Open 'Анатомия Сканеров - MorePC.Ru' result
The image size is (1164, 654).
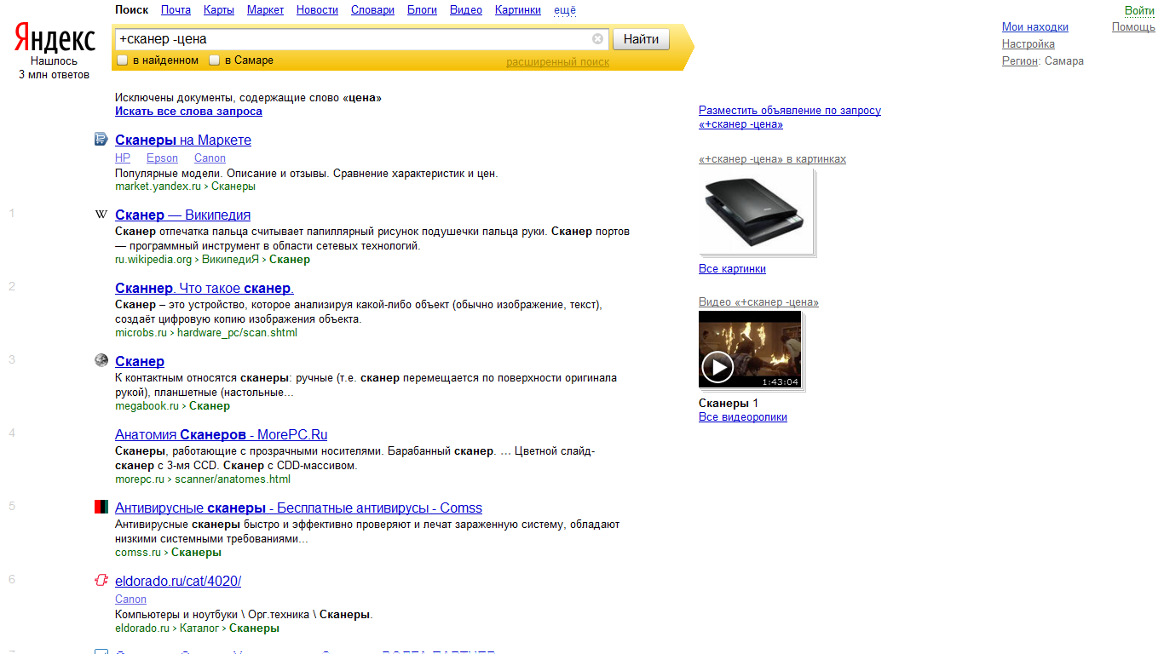[x=221, y=435]
